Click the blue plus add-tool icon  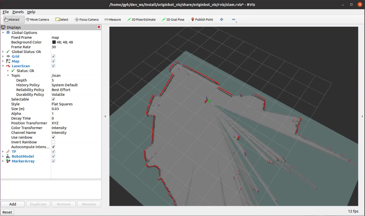point(222,20)
